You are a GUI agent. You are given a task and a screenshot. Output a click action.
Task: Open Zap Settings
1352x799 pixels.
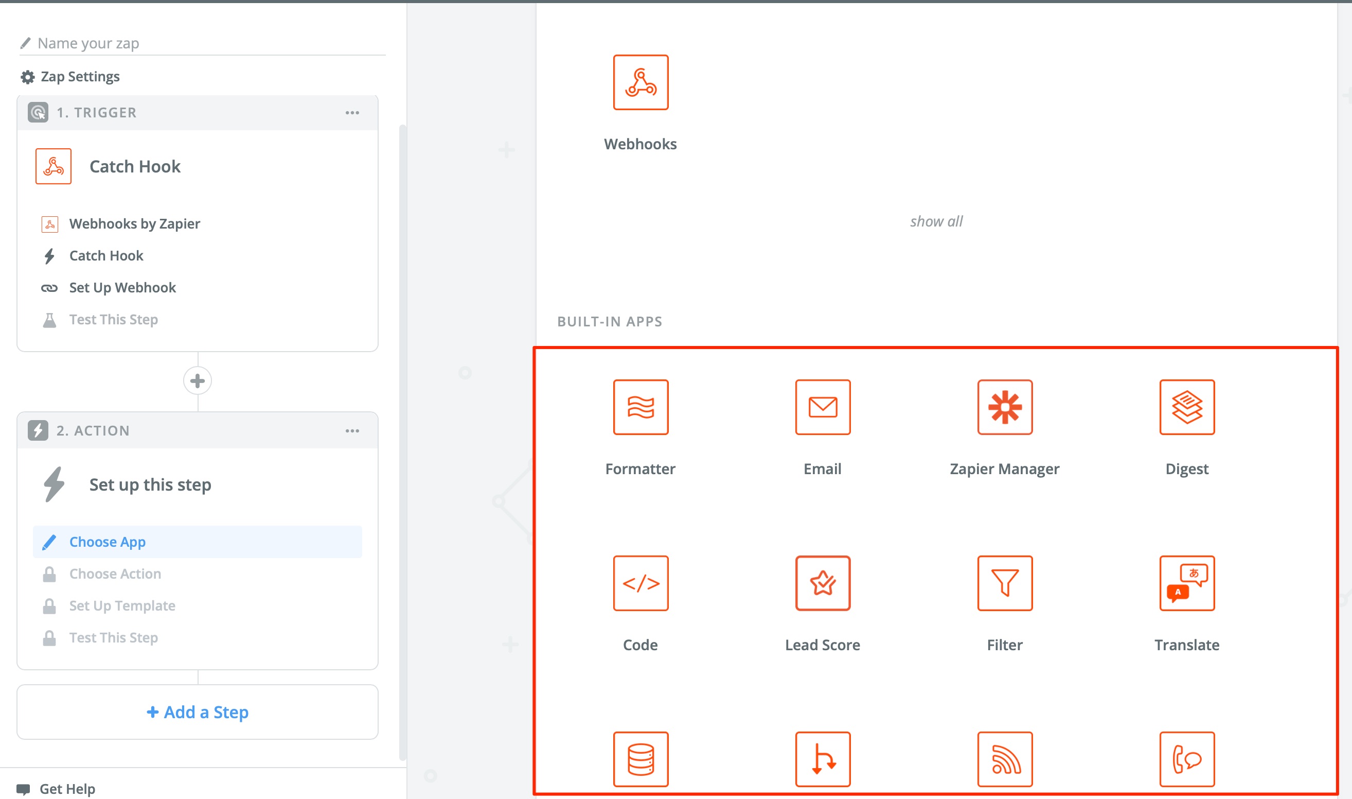coord(80,77)
